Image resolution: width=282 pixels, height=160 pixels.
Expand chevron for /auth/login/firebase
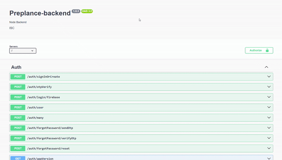pos(269,97)
